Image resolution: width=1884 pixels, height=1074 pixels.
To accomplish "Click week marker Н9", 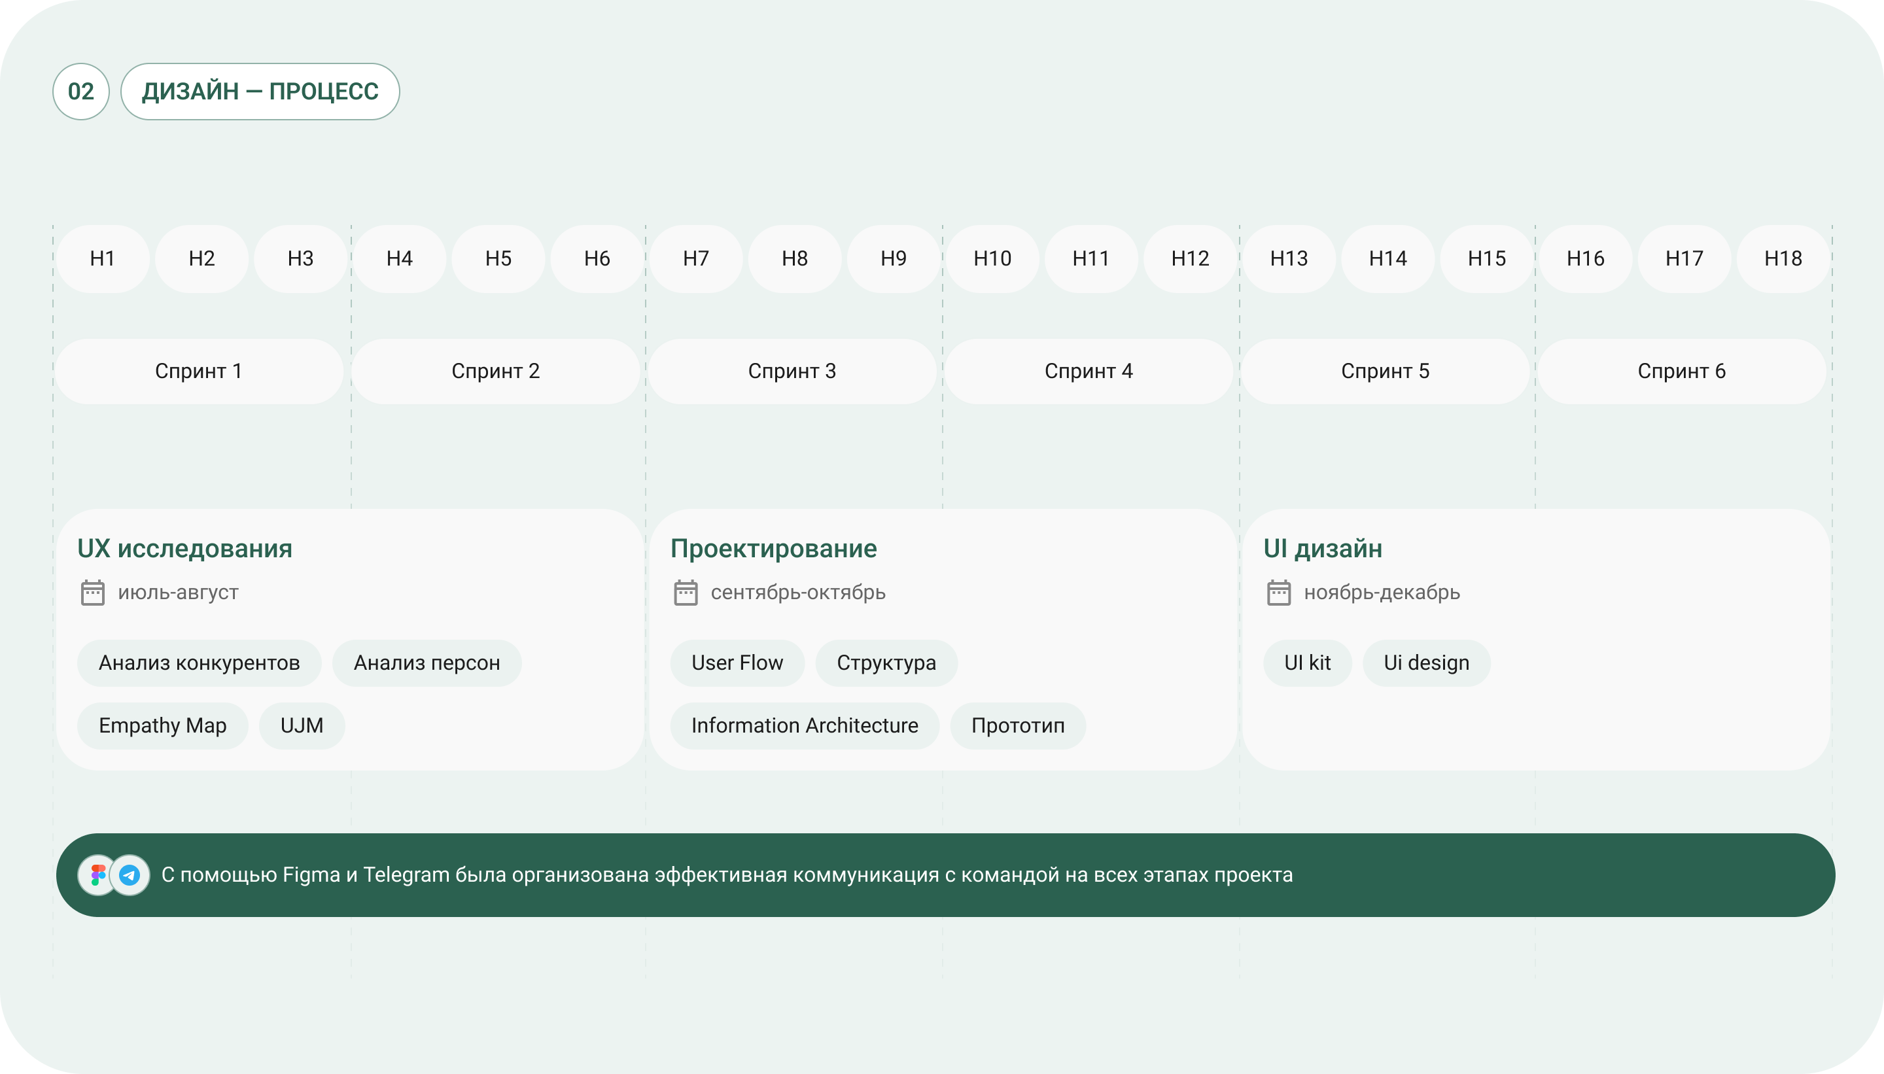I will tap(894, 259).
